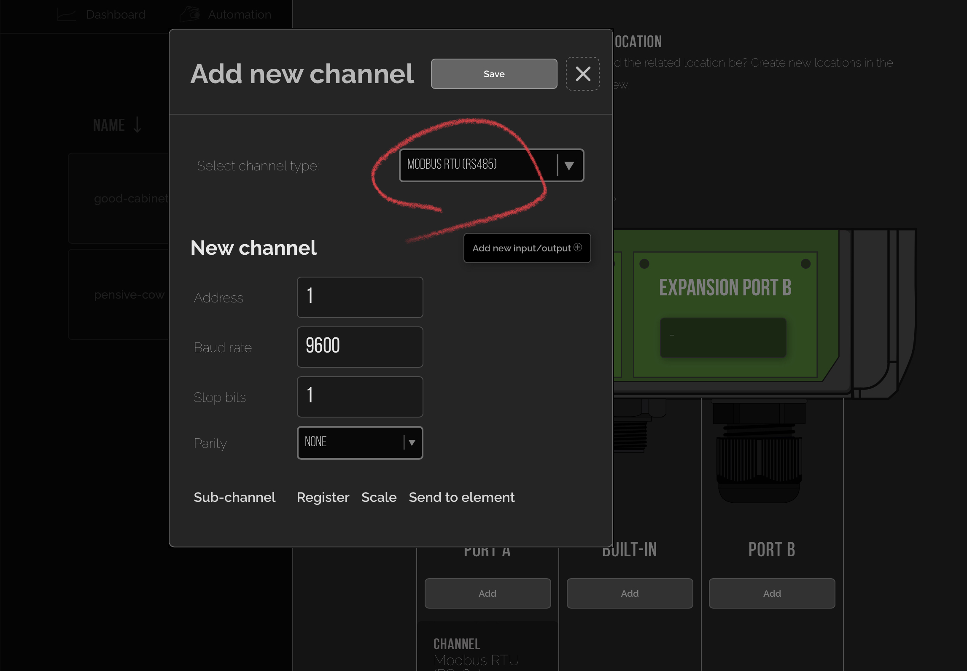Click the Stop bits field

click(x=360, y=396)
